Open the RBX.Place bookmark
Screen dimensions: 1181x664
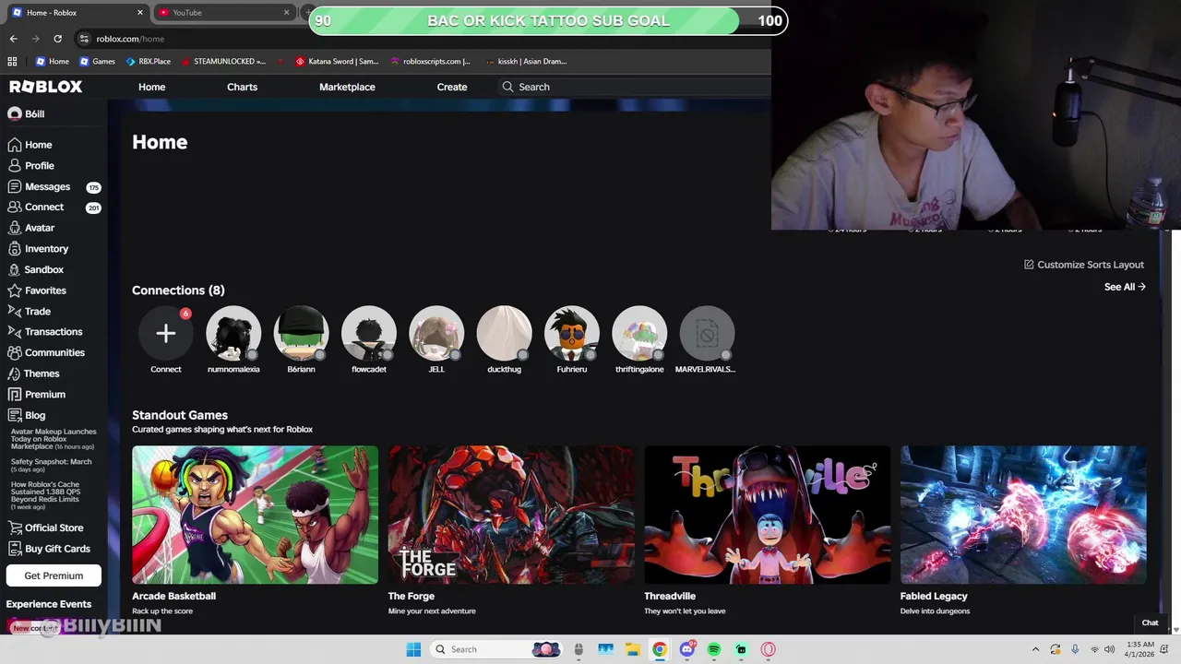(x=148, y=62)
